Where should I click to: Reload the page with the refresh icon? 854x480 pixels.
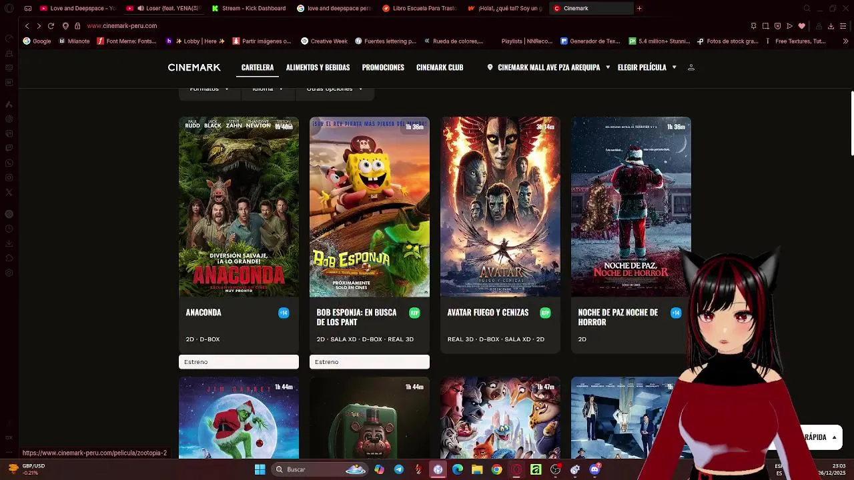(x=51, y=26)
